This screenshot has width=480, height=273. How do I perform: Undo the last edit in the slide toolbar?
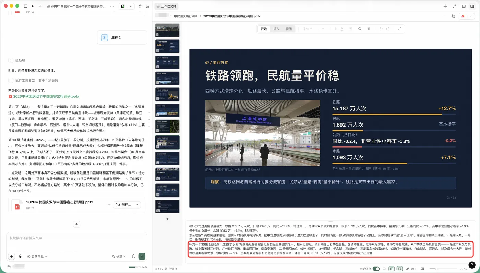pos(381,29)
